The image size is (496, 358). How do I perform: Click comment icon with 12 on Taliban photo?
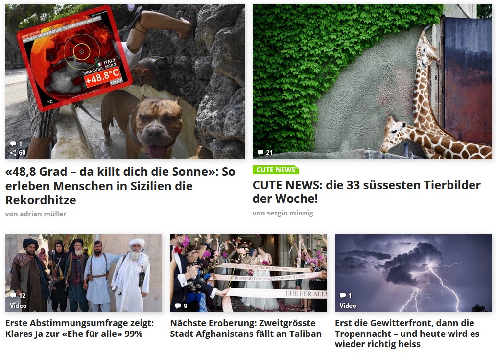(x=13, y=295)
